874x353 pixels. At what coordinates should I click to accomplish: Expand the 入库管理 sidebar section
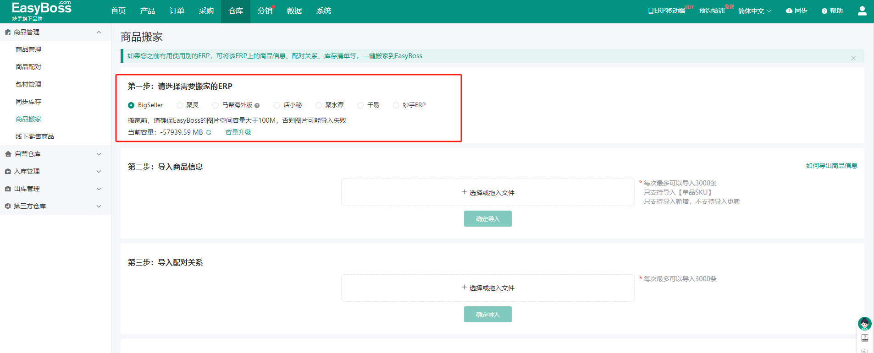[x=99, y=172]
